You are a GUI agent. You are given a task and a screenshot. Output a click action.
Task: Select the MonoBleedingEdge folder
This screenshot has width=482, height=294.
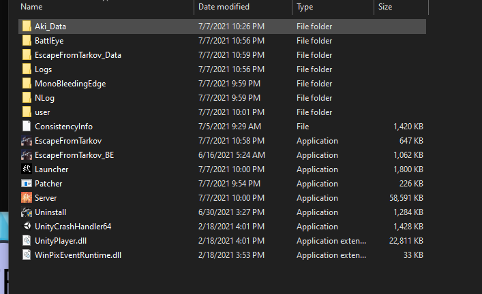pos(222,84)
